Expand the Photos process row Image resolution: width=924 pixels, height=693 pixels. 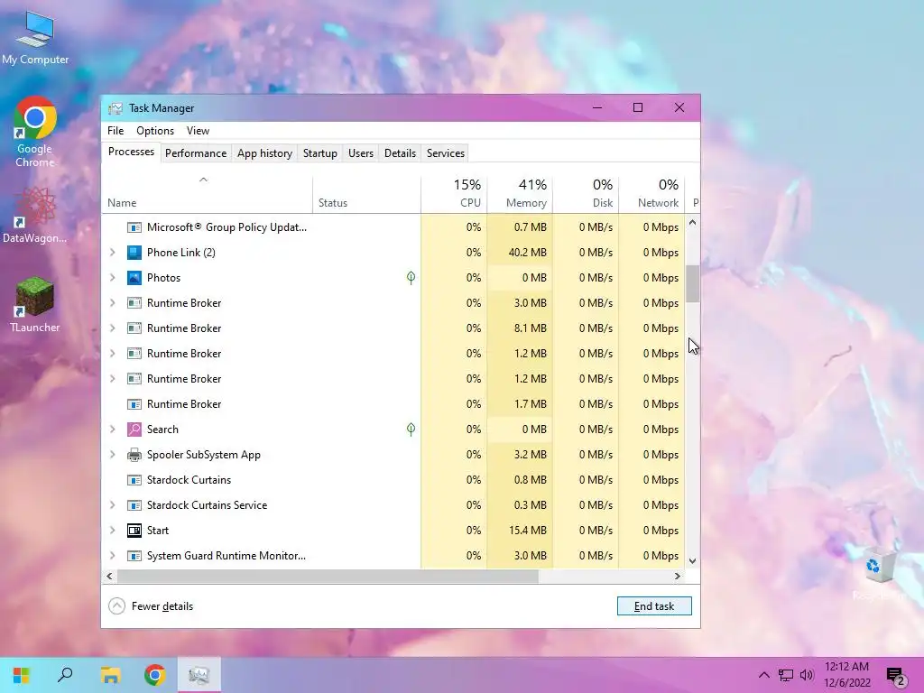pyautogui.click(x=113, y=278)
